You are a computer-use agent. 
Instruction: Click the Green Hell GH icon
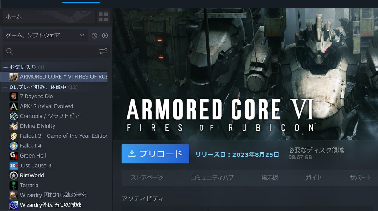[x=14, y=156]
